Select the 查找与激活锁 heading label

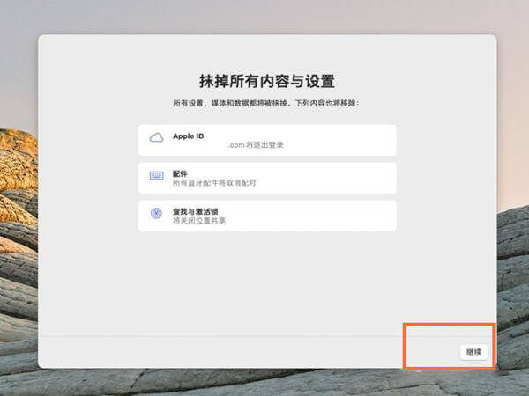[196, 211]
